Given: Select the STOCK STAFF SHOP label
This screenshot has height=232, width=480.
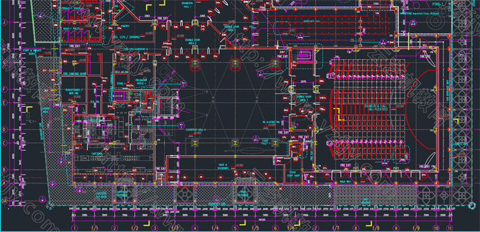Looking at the screenshot, I should point(293,174).
